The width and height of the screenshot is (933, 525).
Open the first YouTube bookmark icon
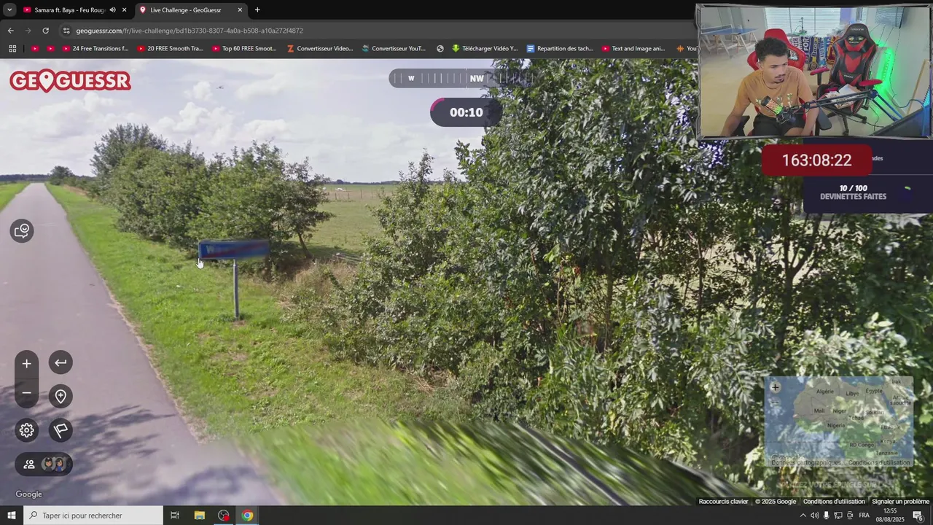[x=35, y=49]
